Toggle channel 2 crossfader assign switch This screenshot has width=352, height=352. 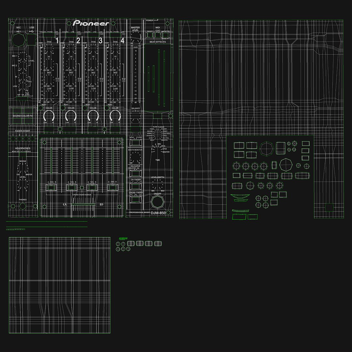pos(72,187)
